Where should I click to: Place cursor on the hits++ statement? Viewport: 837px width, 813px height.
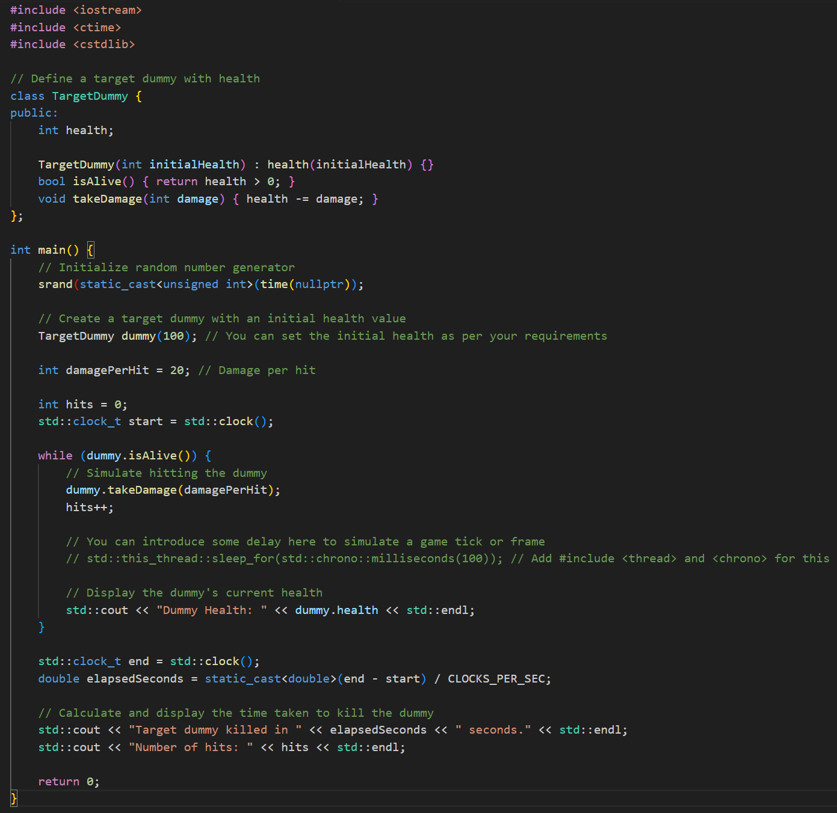[x=89, y=508]
